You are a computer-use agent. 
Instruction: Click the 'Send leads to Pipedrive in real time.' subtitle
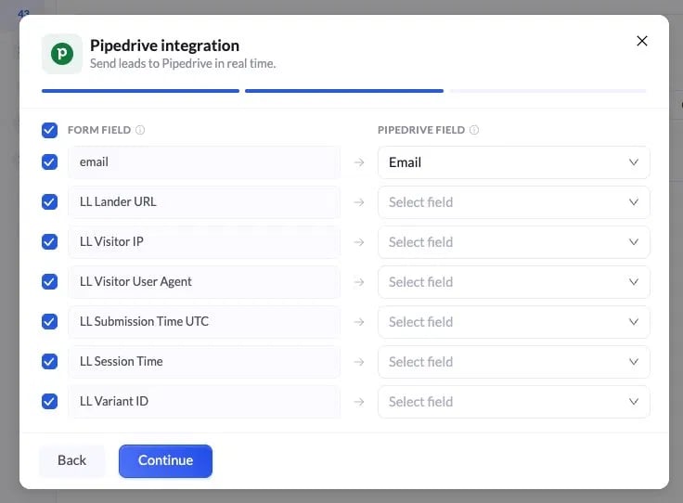click(183, 64)
